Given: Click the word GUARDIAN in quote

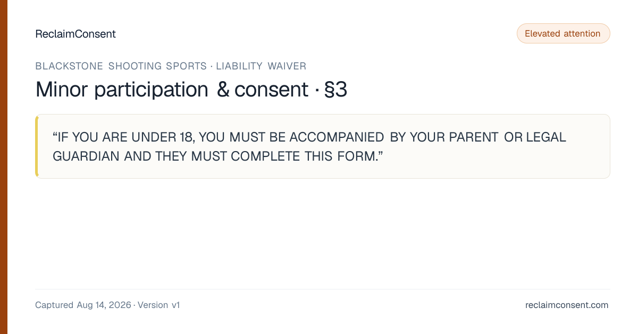Looking at the screenshot, I should 87,156.
